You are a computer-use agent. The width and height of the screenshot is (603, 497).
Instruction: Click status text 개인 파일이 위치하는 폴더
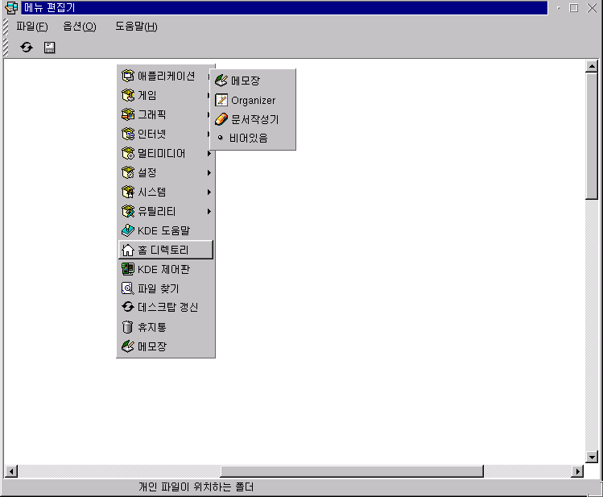196,487
